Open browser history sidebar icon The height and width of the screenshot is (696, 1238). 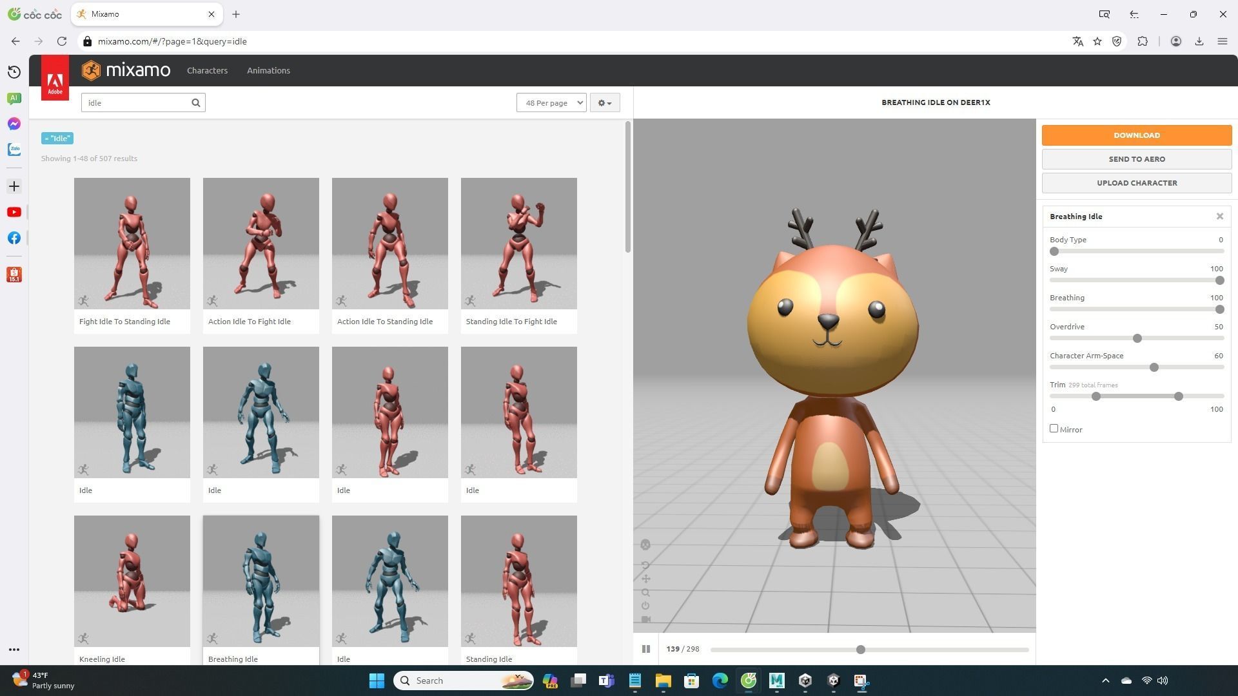pyautogui.click(x=14, y=72)
